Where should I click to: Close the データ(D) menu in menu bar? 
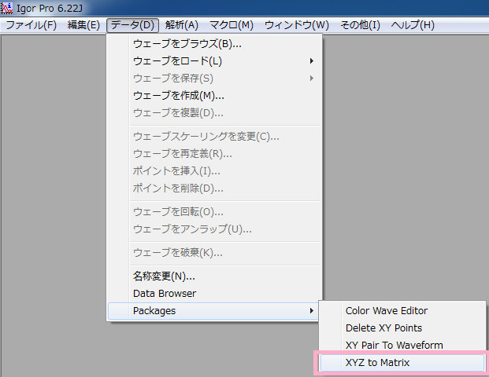132,25
